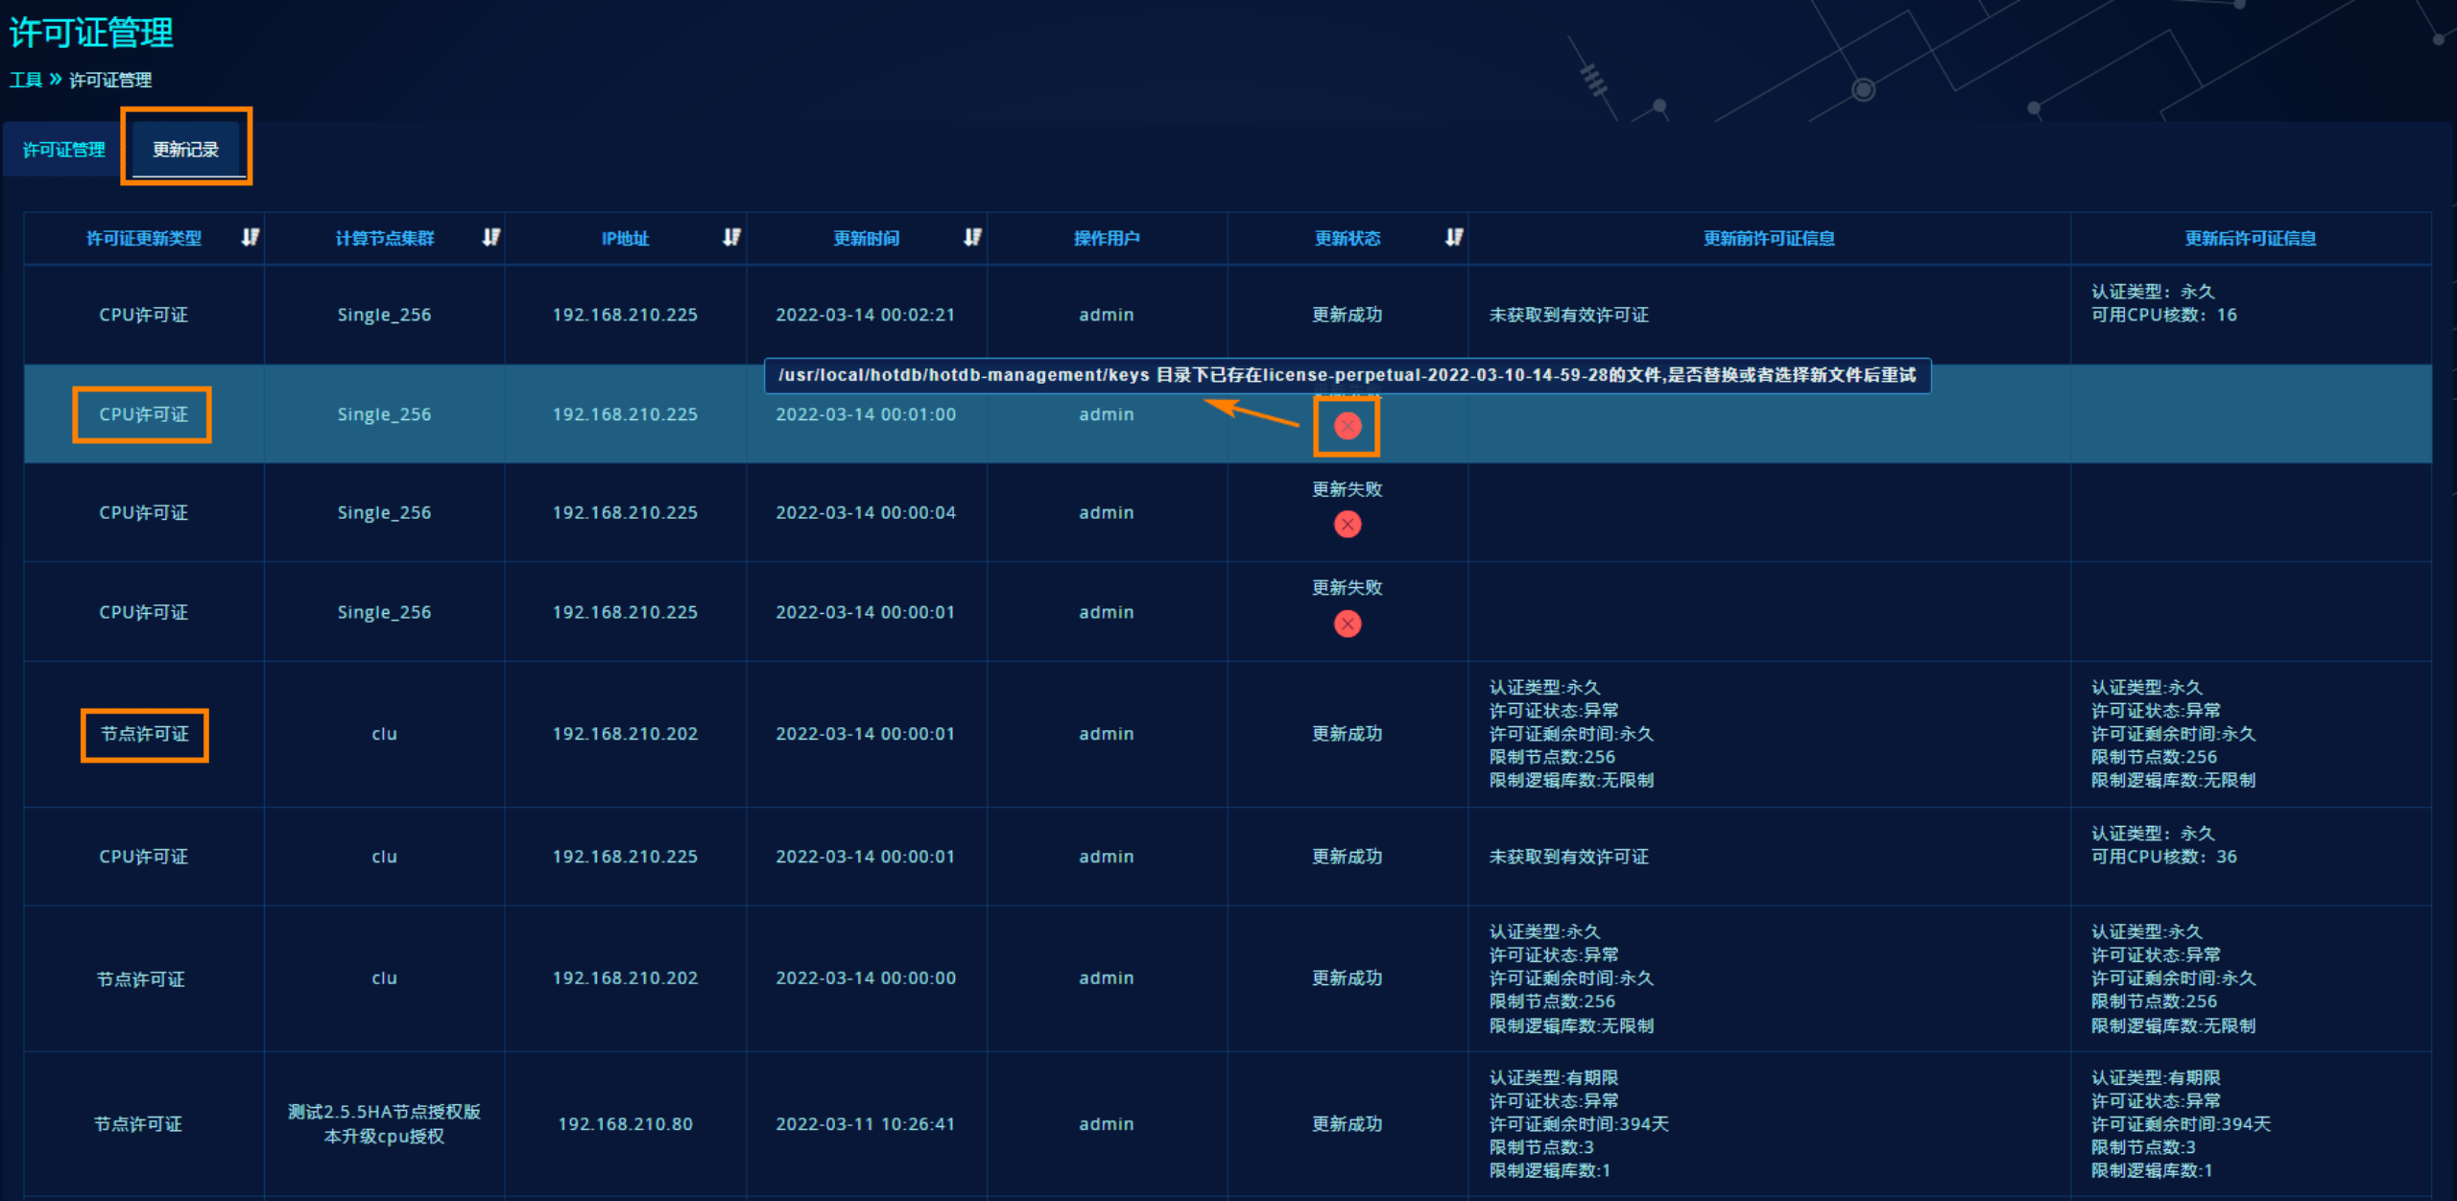This screenshot has height=1201, width=2457.
Task: Switch to the 许可证管理 tab
Action: click(63, 150)
